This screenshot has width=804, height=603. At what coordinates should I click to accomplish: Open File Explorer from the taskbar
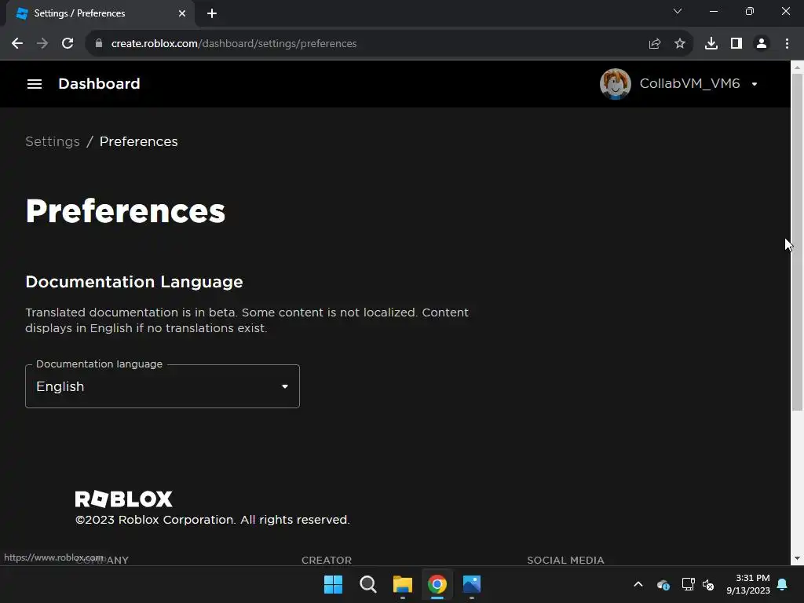pos(403,584)
